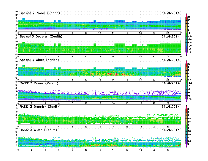Click the purple lower arrow of top colorbar
The width and height of the screenshot is (208, 161).
tap(186, 54)
